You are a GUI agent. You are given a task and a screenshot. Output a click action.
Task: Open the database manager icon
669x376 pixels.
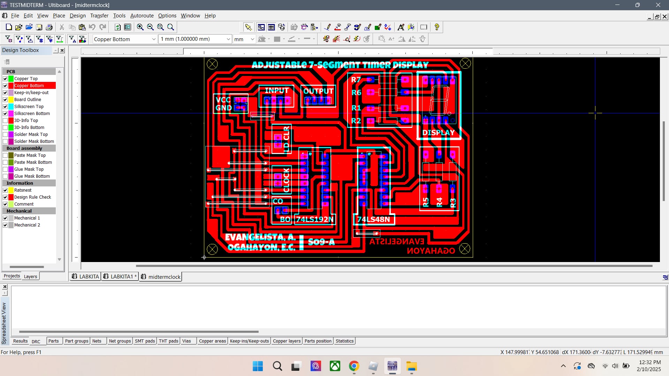click(x=281, y=27)
